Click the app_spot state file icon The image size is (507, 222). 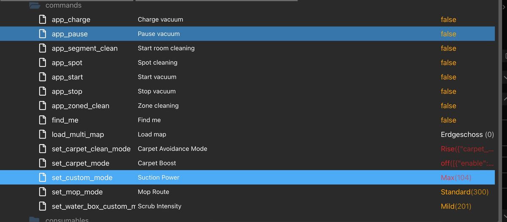point(42,62)
